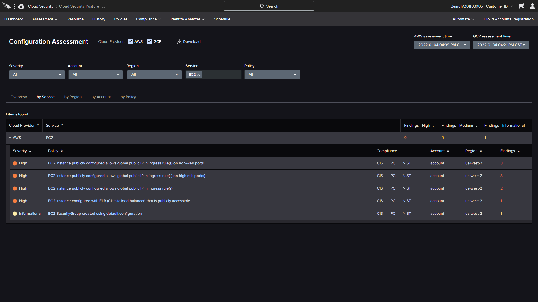This screenshot has width=538, height=302.
Task: Click High severity icon for high risk ports
Action: point(15,176)
